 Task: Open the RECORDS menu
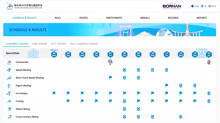click(x=173, y=18)
